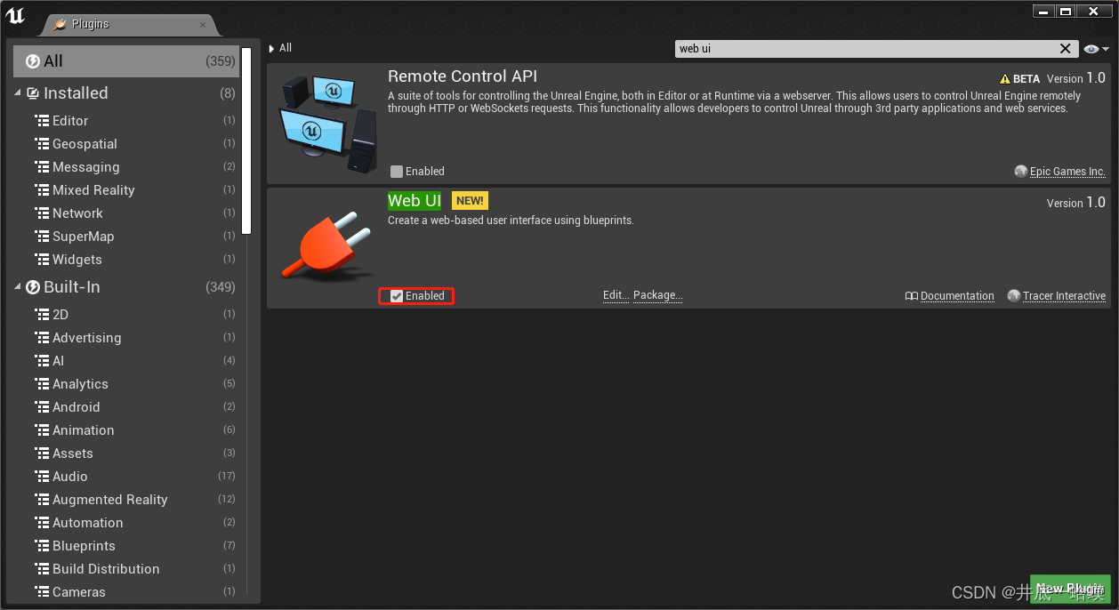1119x610 pixels.
Task: Click the Web UI plugin title
Action: pos(415,201)
